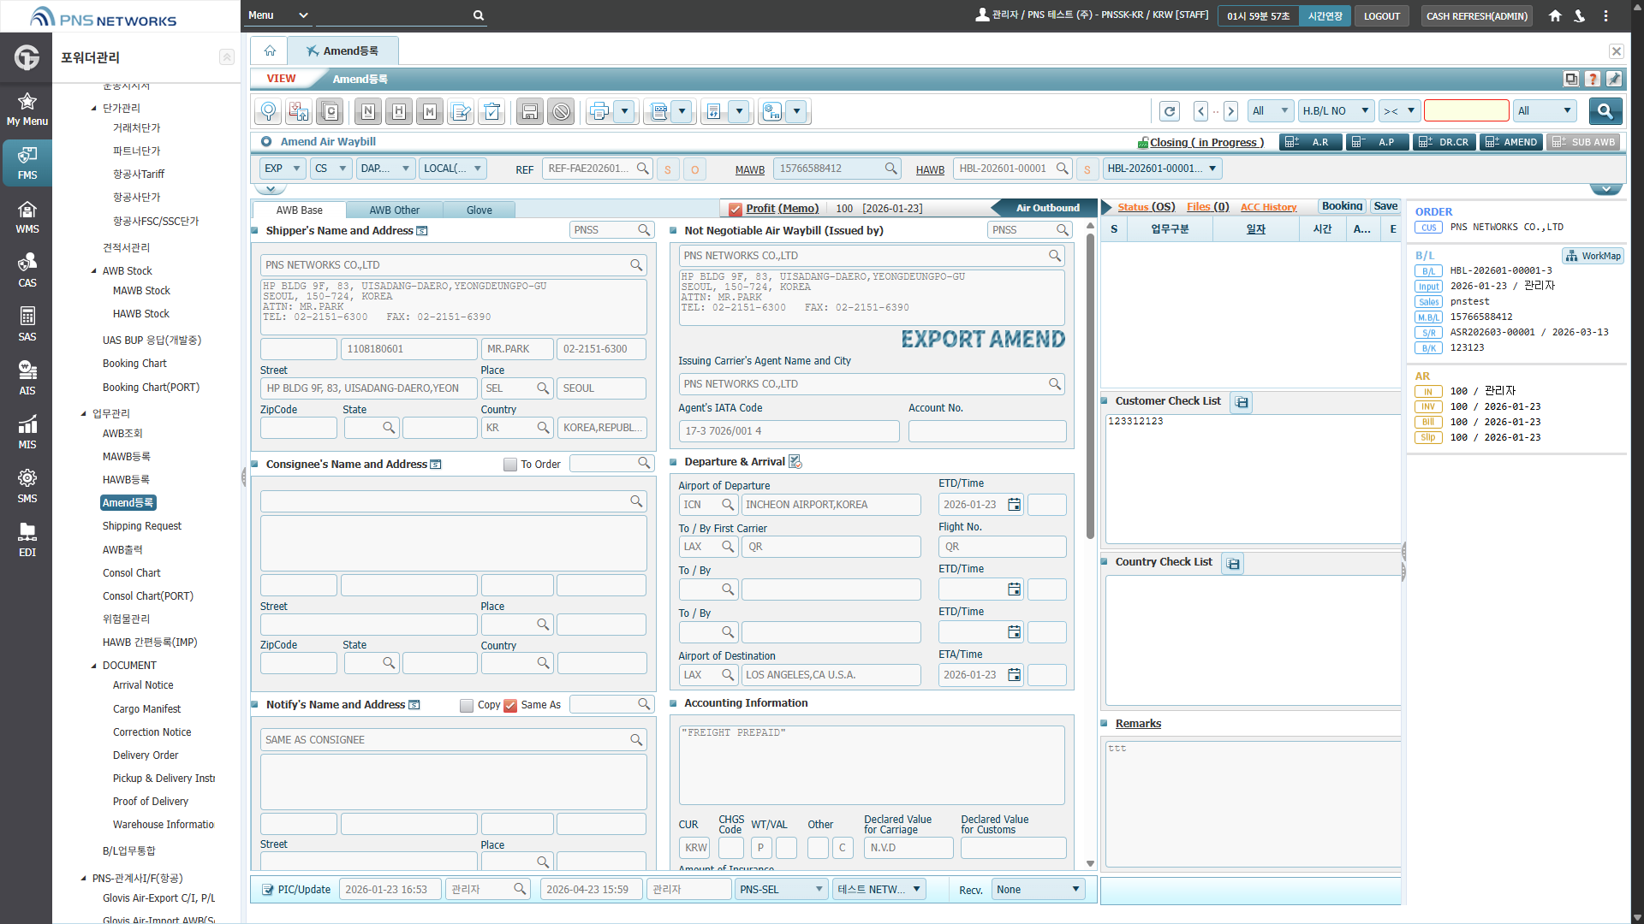Open ETD calendar for Airport of Departure
Image resolution: width=1644 pixels, height=924 pixels.
[x=1014, y=505]
